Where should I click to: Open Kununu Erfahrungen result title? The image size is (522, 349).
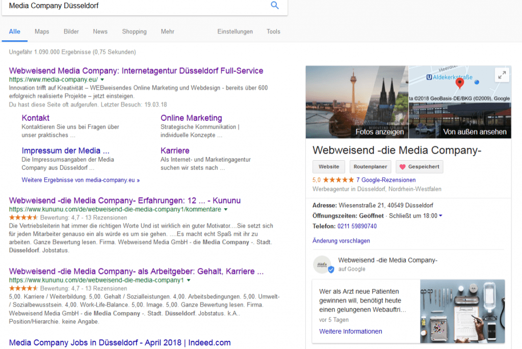coord(124,201)
